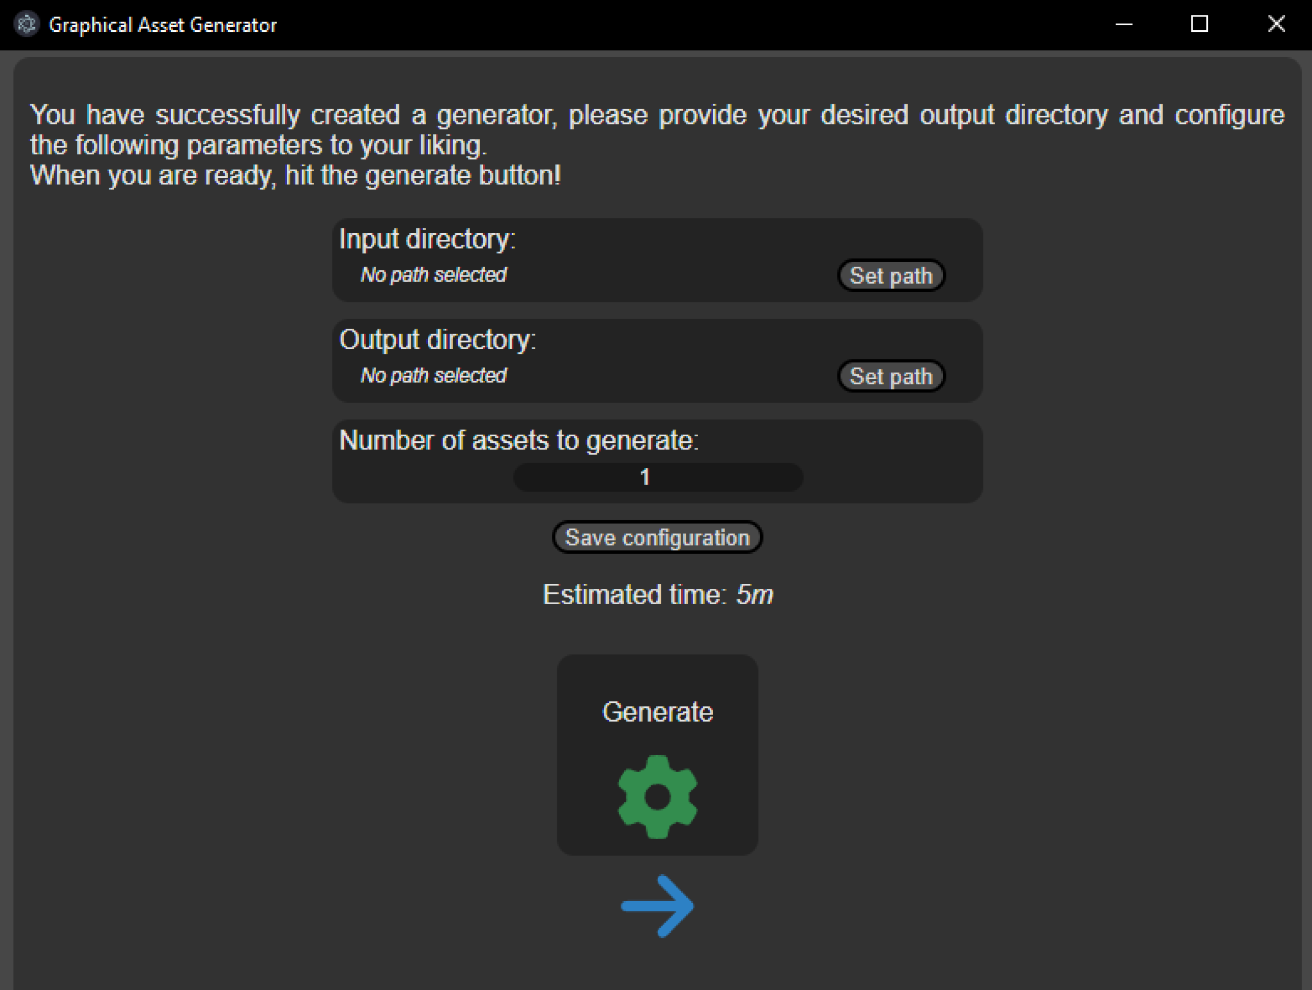Image resolution: width=1312 pixels, height=990 pixels.
Task: Click the 'Output directory:' label
Action: (x=437, y=340)
